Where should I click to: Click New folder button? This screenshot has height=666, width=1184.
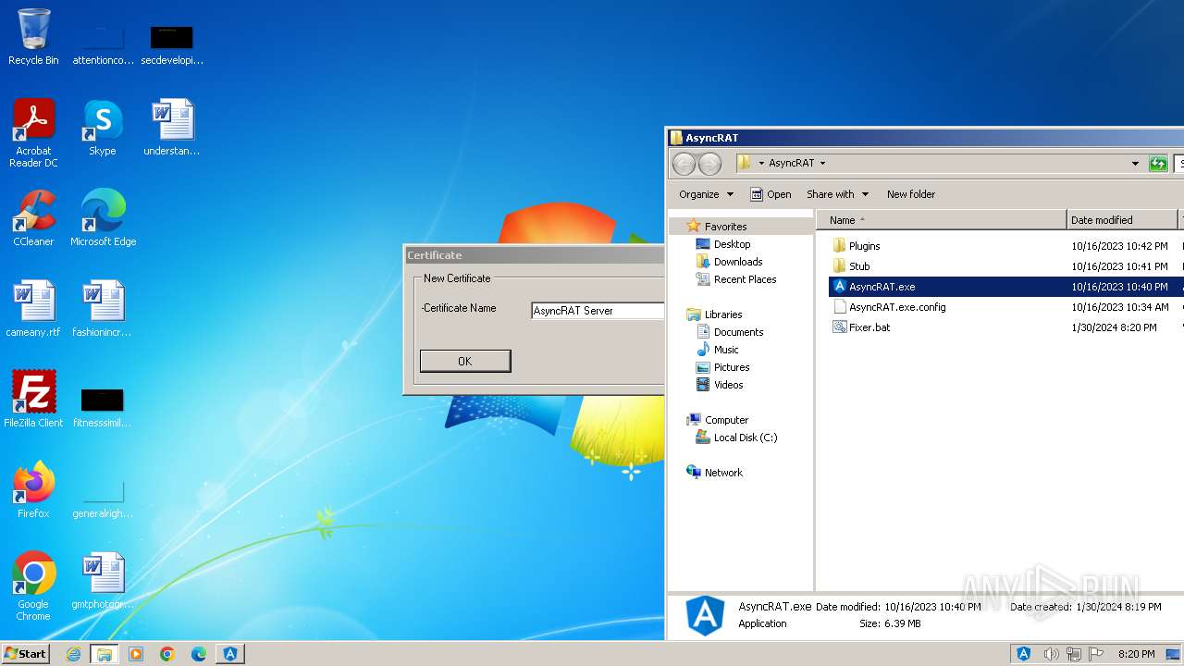click(911, 194)
